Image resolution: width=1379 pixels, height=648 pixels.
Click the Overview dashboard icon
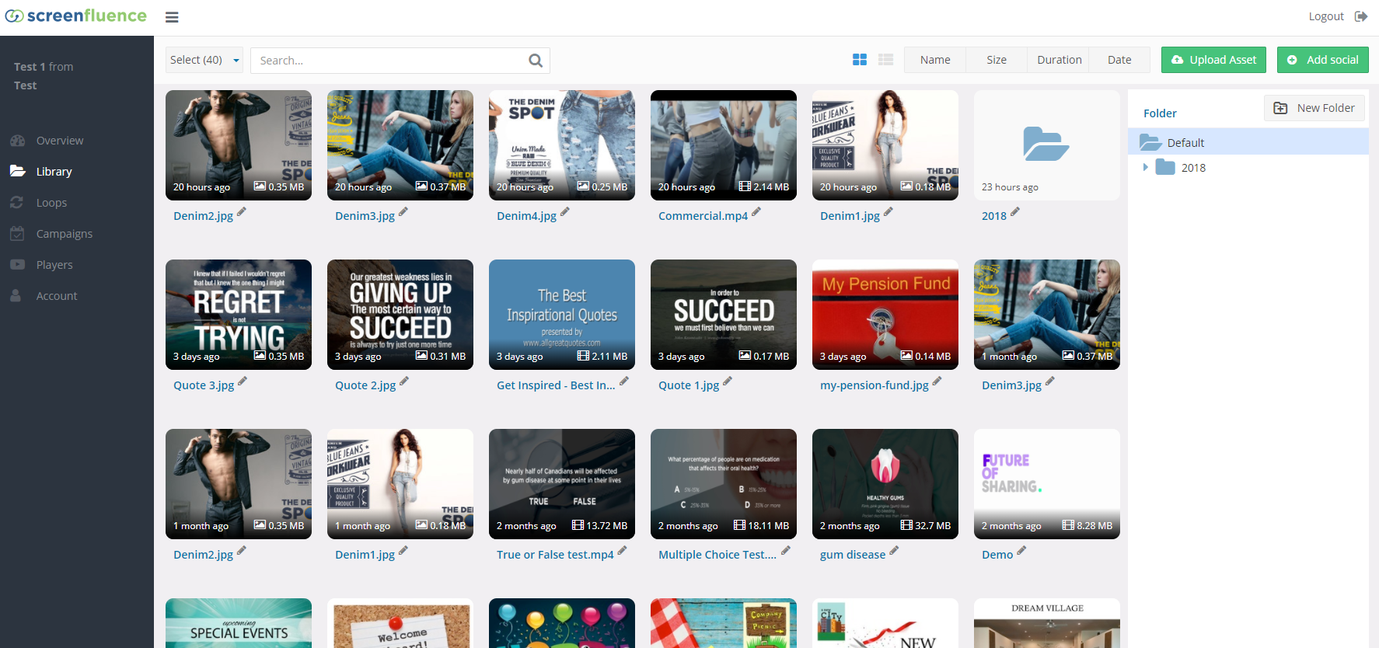tap(17, 141)
